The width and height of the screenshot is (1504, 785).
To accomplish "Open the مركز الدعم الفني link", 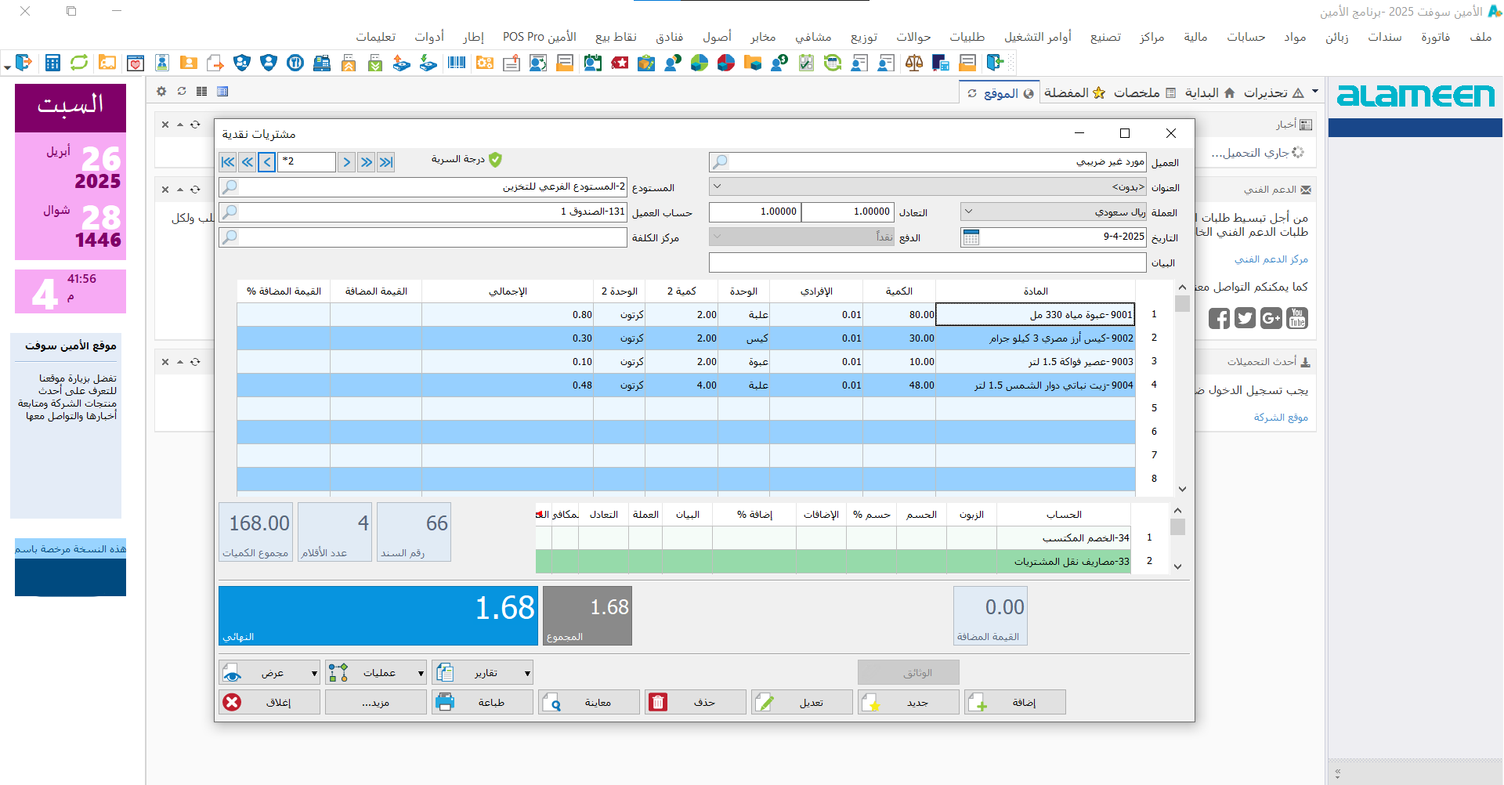I will 1271,259.
